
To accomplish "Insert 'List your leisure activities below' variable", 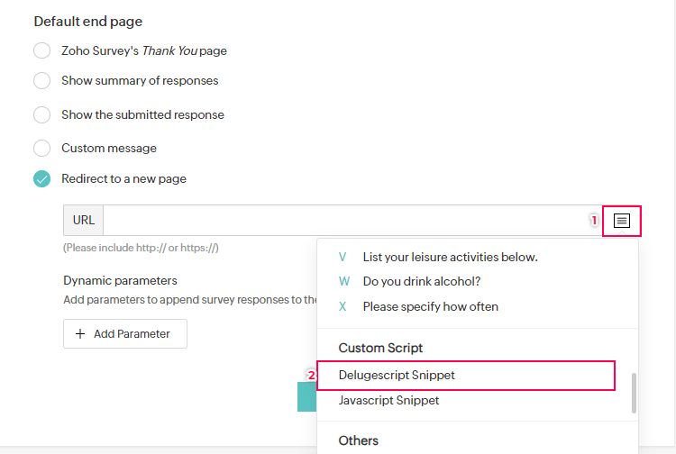I will 450,257.
